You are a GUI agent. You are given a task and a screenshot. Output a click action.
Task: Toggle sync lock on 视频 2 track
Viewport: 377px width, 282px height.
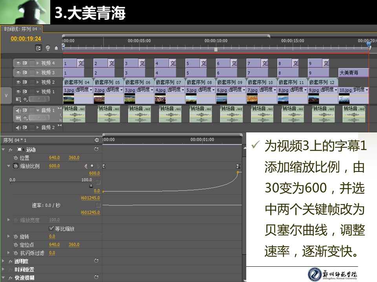pyautogui.click(x=25, y=82)
